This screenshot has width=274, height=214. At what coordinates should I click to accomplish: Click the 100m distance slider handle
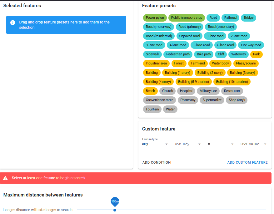pyautogui.click(x=115, y=210)
